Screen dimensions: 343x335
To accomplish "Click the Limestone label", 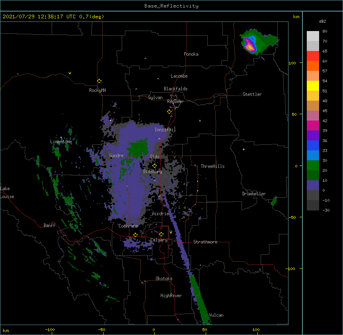I will (61, 142).
